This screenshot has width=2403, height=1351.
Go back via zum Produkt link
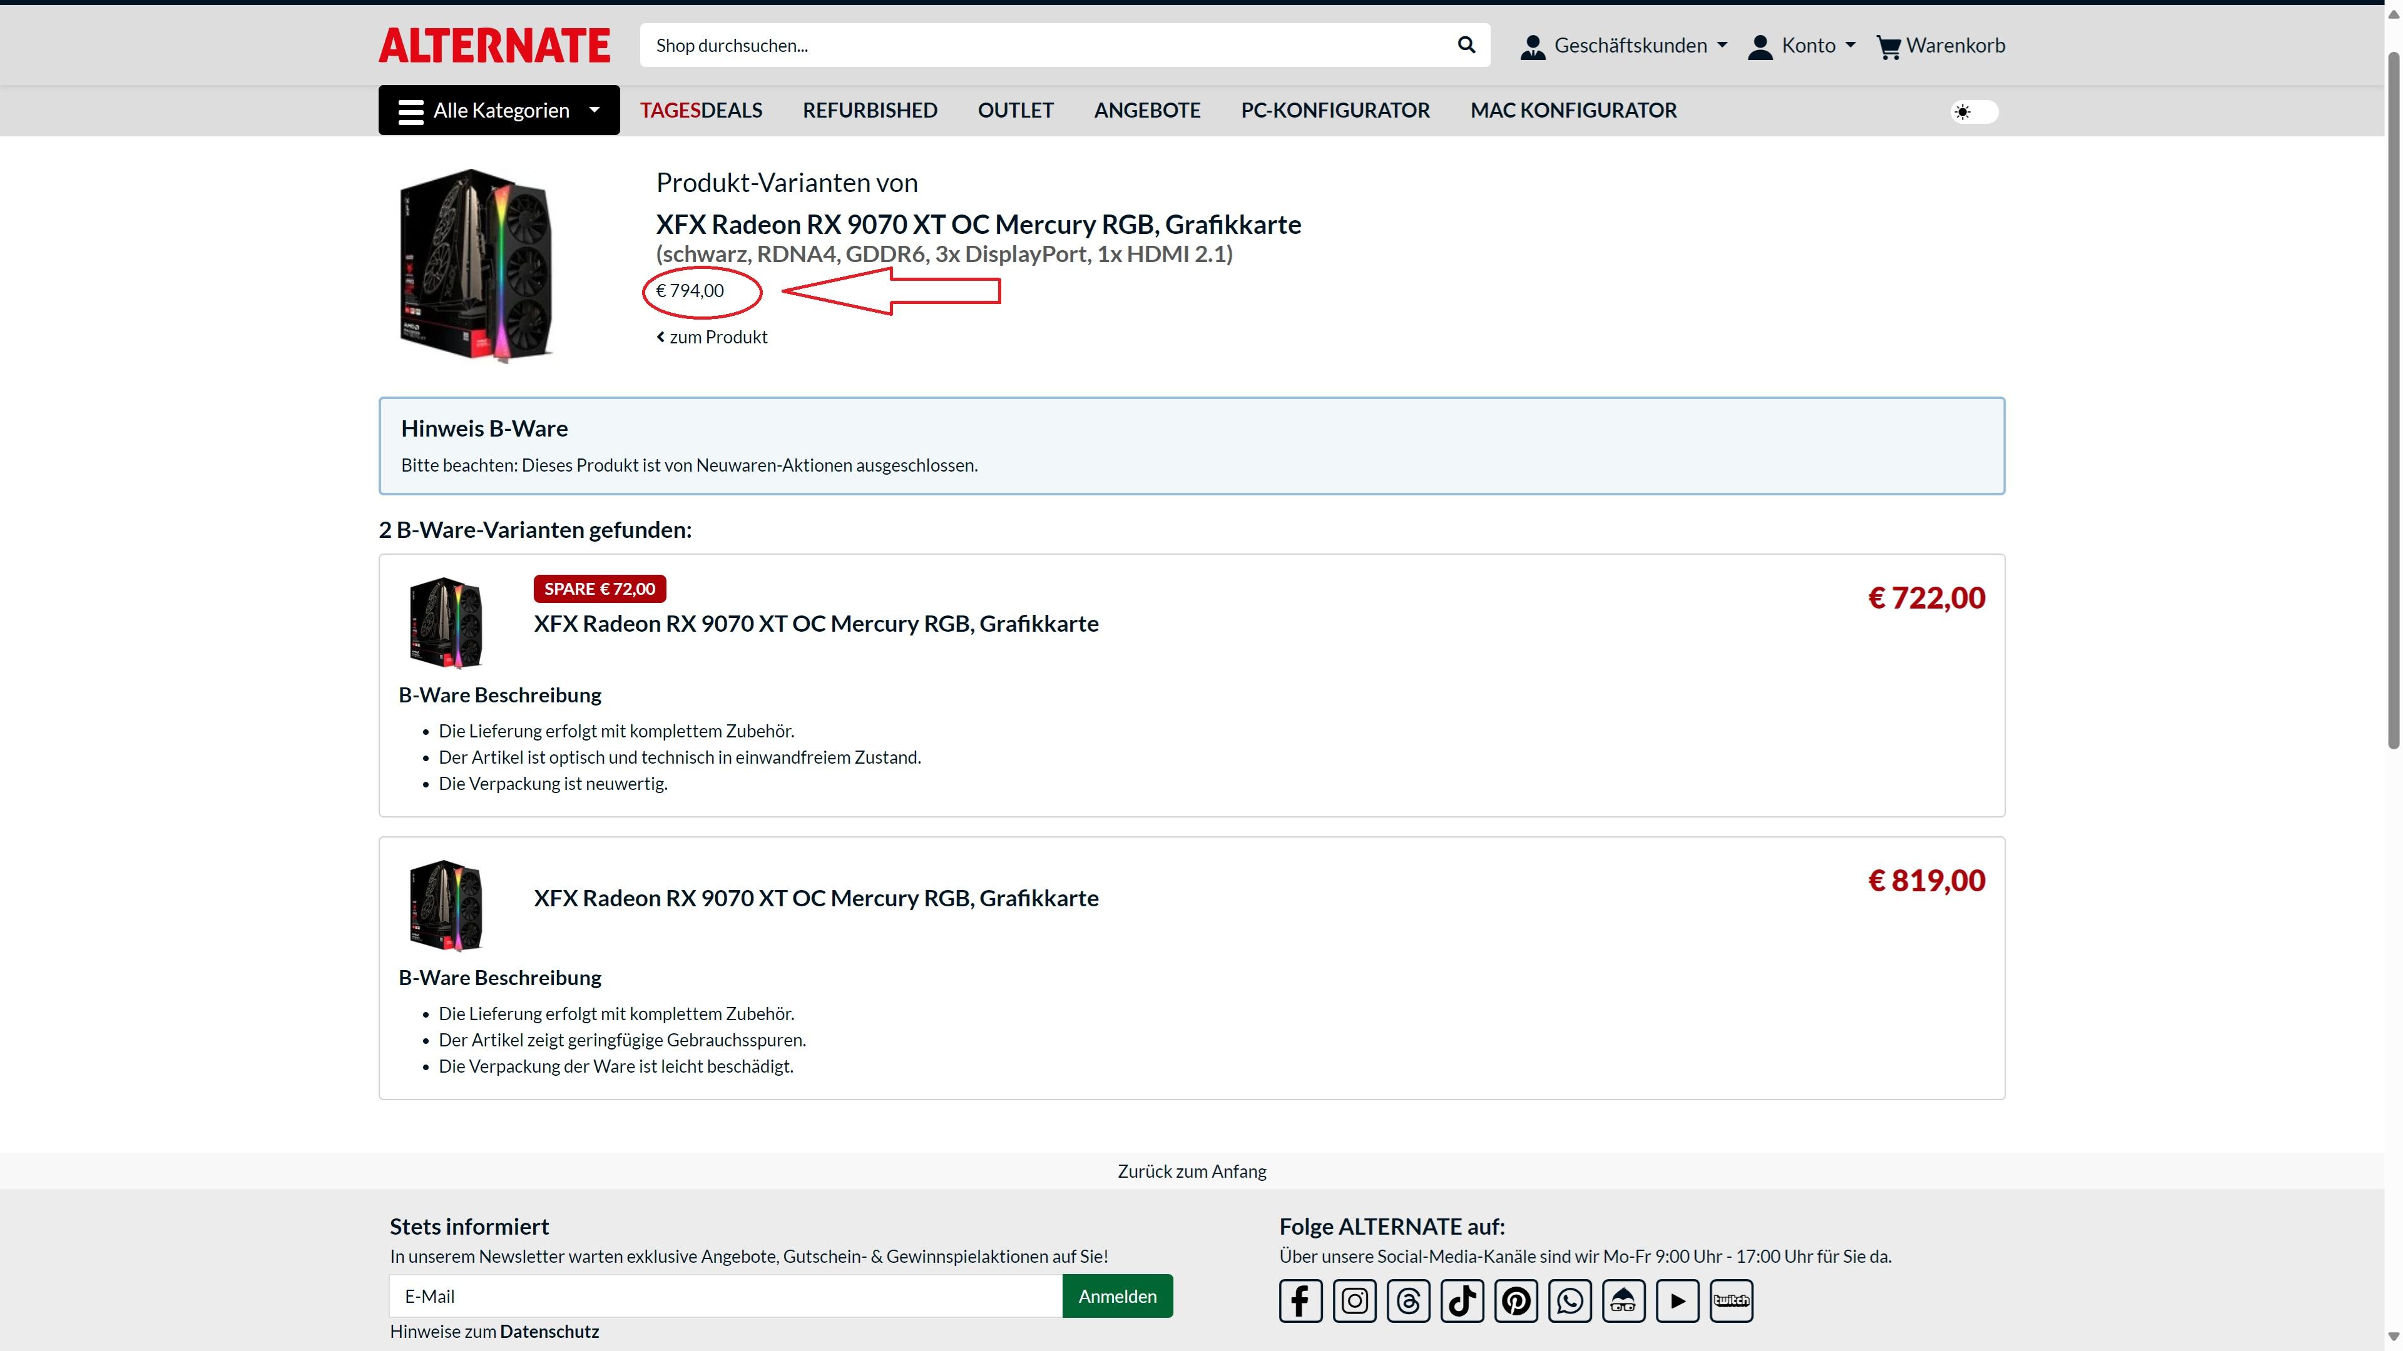click(712, 336)
